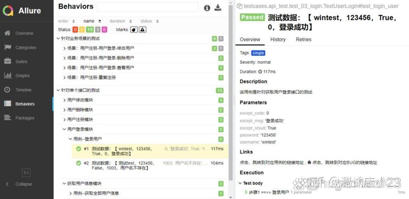The width and height of the screenshot is (409, 199).
Task: Expand 用户注册模块
Action: (64, 120)
